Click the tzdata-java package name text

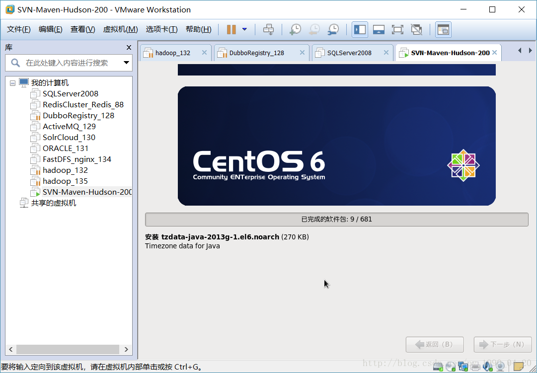click(x=220, y=237)
